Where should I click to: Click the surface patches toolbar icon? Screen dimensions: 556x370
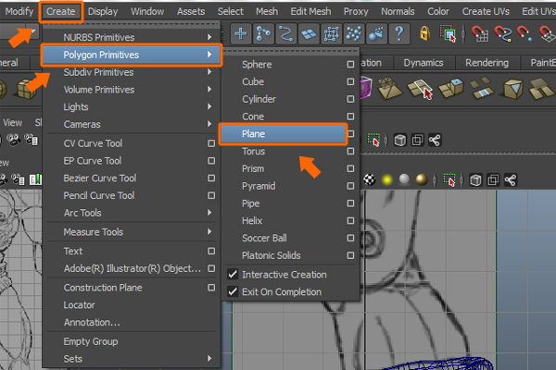tap(309, 34)
